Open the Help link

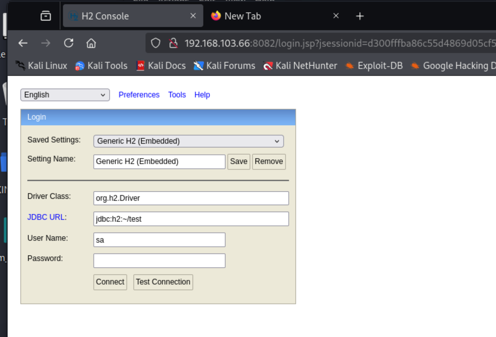(x=202, y=95)
